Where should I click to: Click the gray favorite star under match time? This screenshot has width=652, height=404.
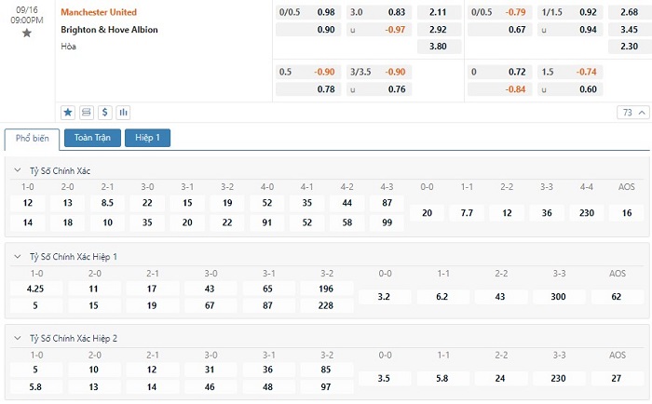pos(26,34)
